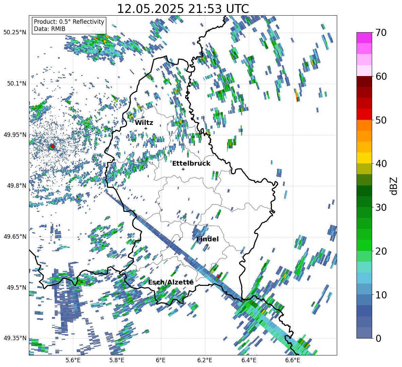Click the 5.6°E longitude label

tap(73, 360)
